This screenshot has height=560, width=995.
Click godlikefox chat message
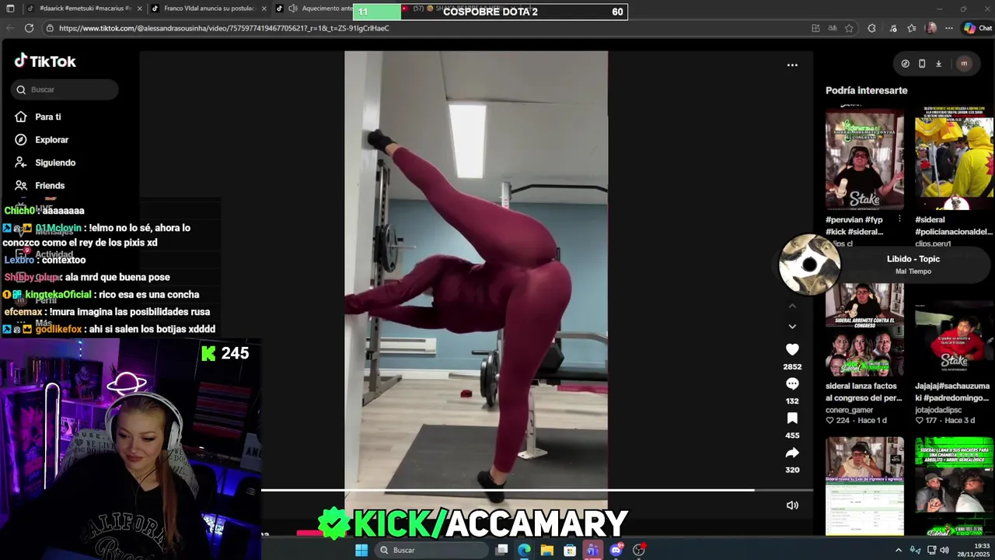coord(109,329)
